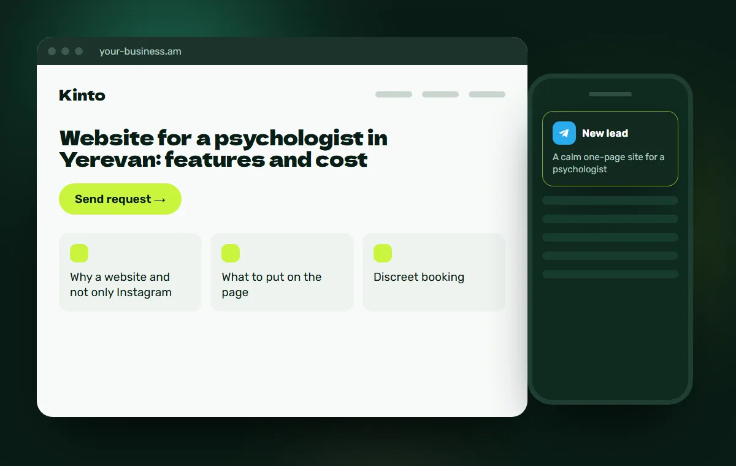The image size is (736, 466).
Task: Click the "A calm one-page site for a psychologist" message
Action: [x=608, y=163]
